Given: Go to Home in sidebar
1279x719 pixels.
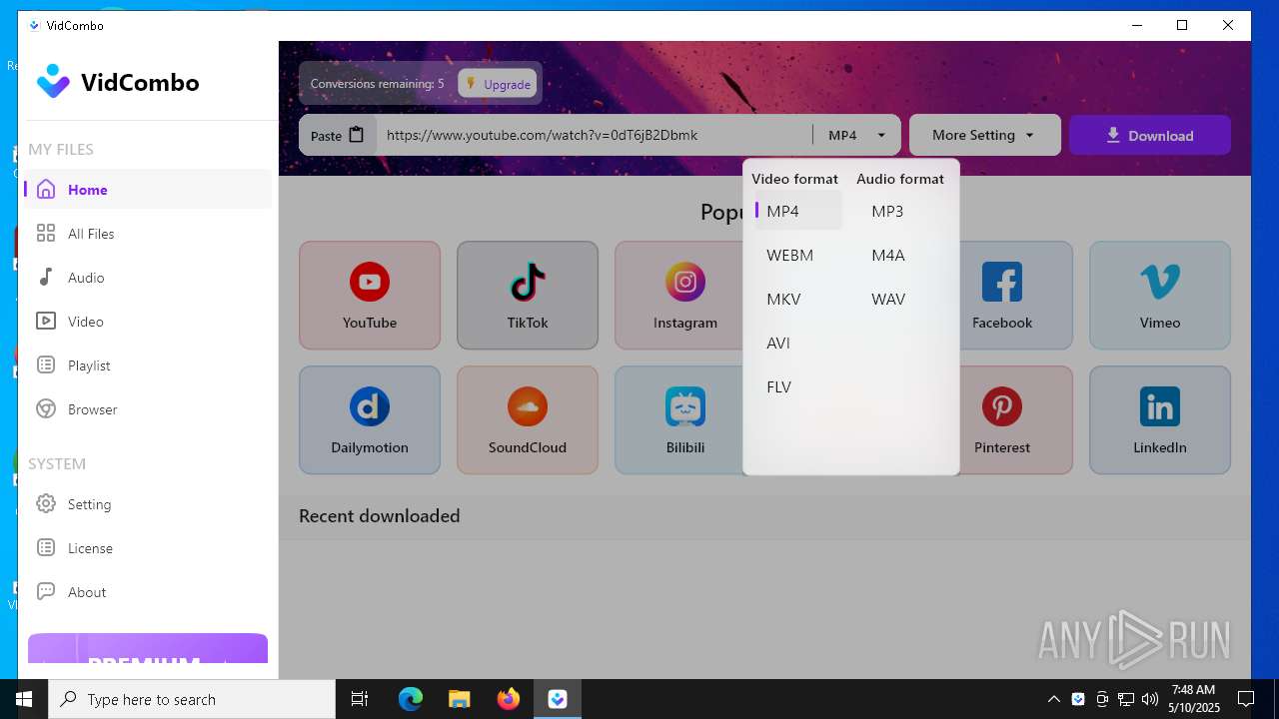Looking at the screenshot, I should (x=148, y=190).
